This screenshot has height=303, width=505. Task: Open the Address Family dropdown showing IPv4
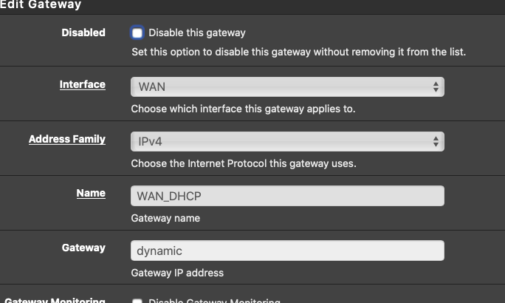[287, 141]
